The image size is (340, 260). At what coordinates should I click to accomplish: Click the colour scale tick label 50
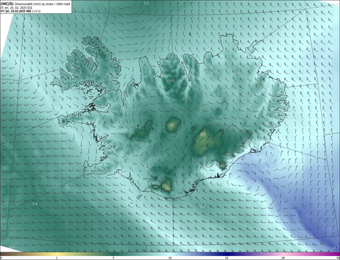338,258
